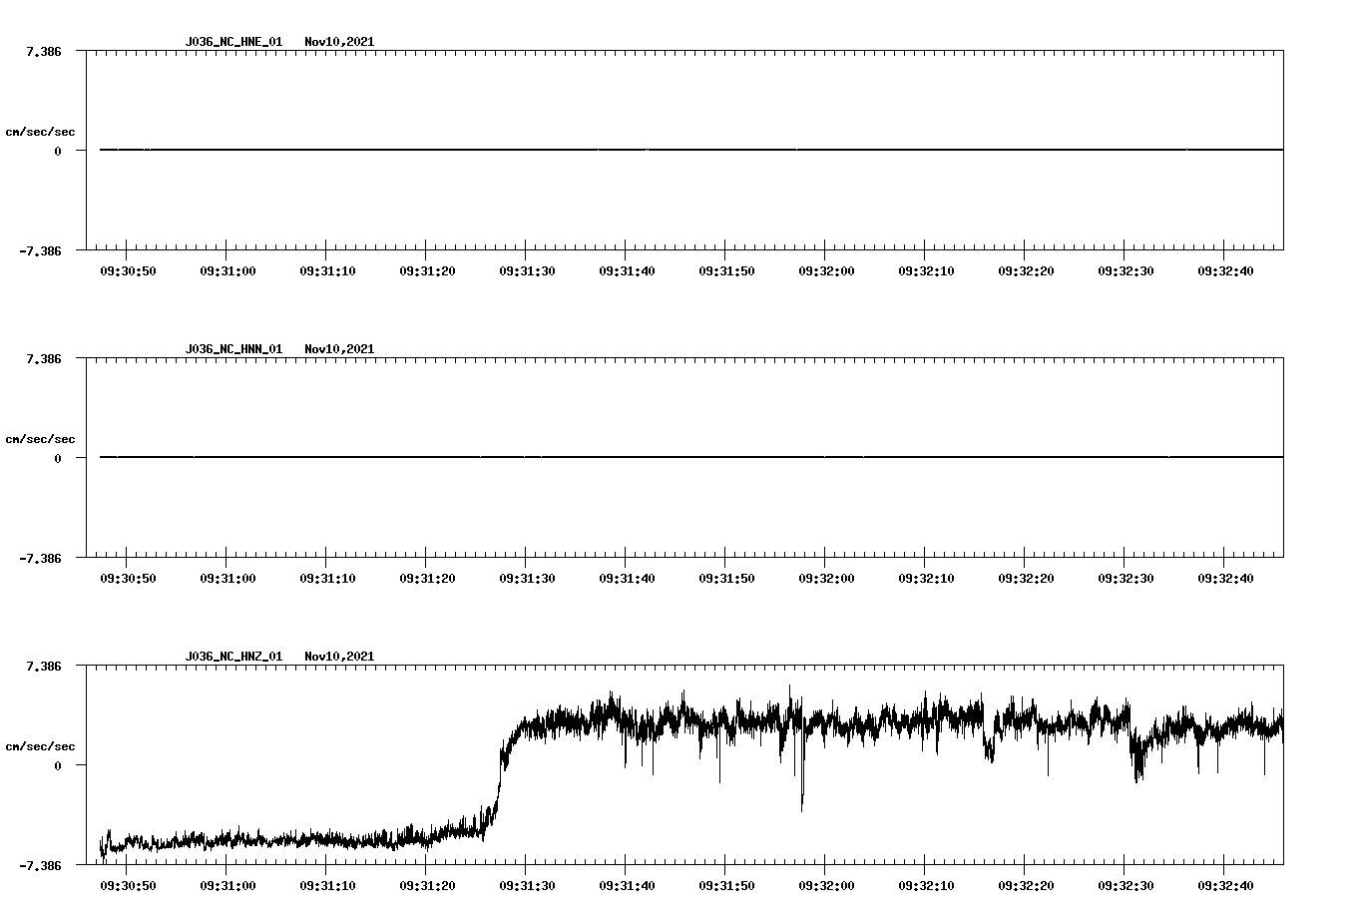
Task: Click the 09:31:40 time label under the HNN plot
Action: click(x=627, y=579)
